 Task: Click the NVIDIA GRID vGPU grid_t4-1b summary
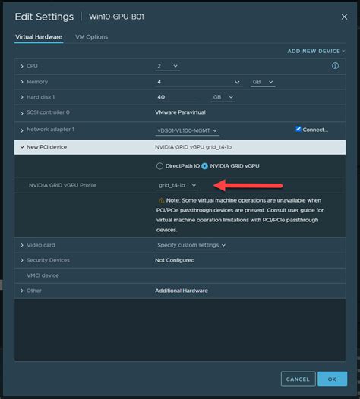pos(193,147)
